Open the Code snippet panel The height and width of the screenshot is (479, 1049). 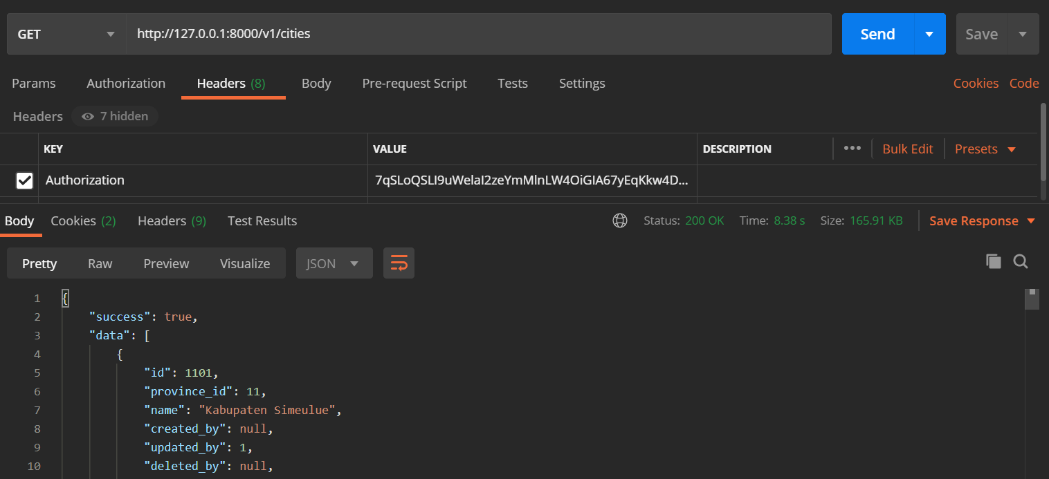(x=1024, y=83)
